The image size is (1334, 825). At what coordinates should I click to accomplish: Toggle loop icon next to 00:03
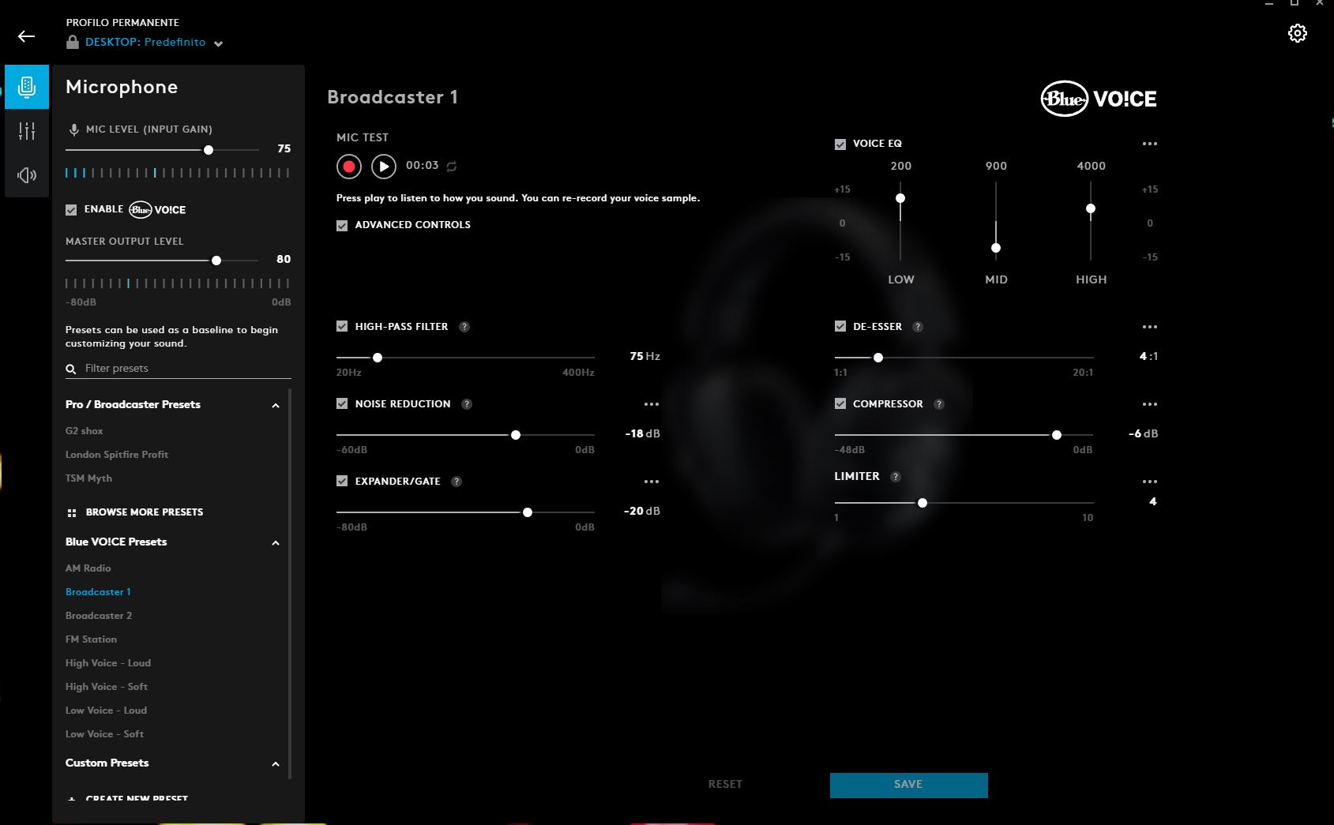(452, 167)
